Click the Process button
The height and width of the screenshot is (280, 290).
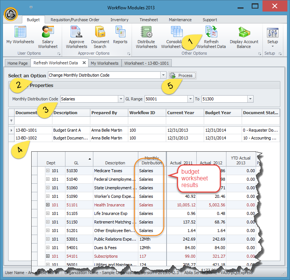tap(182, 75)
